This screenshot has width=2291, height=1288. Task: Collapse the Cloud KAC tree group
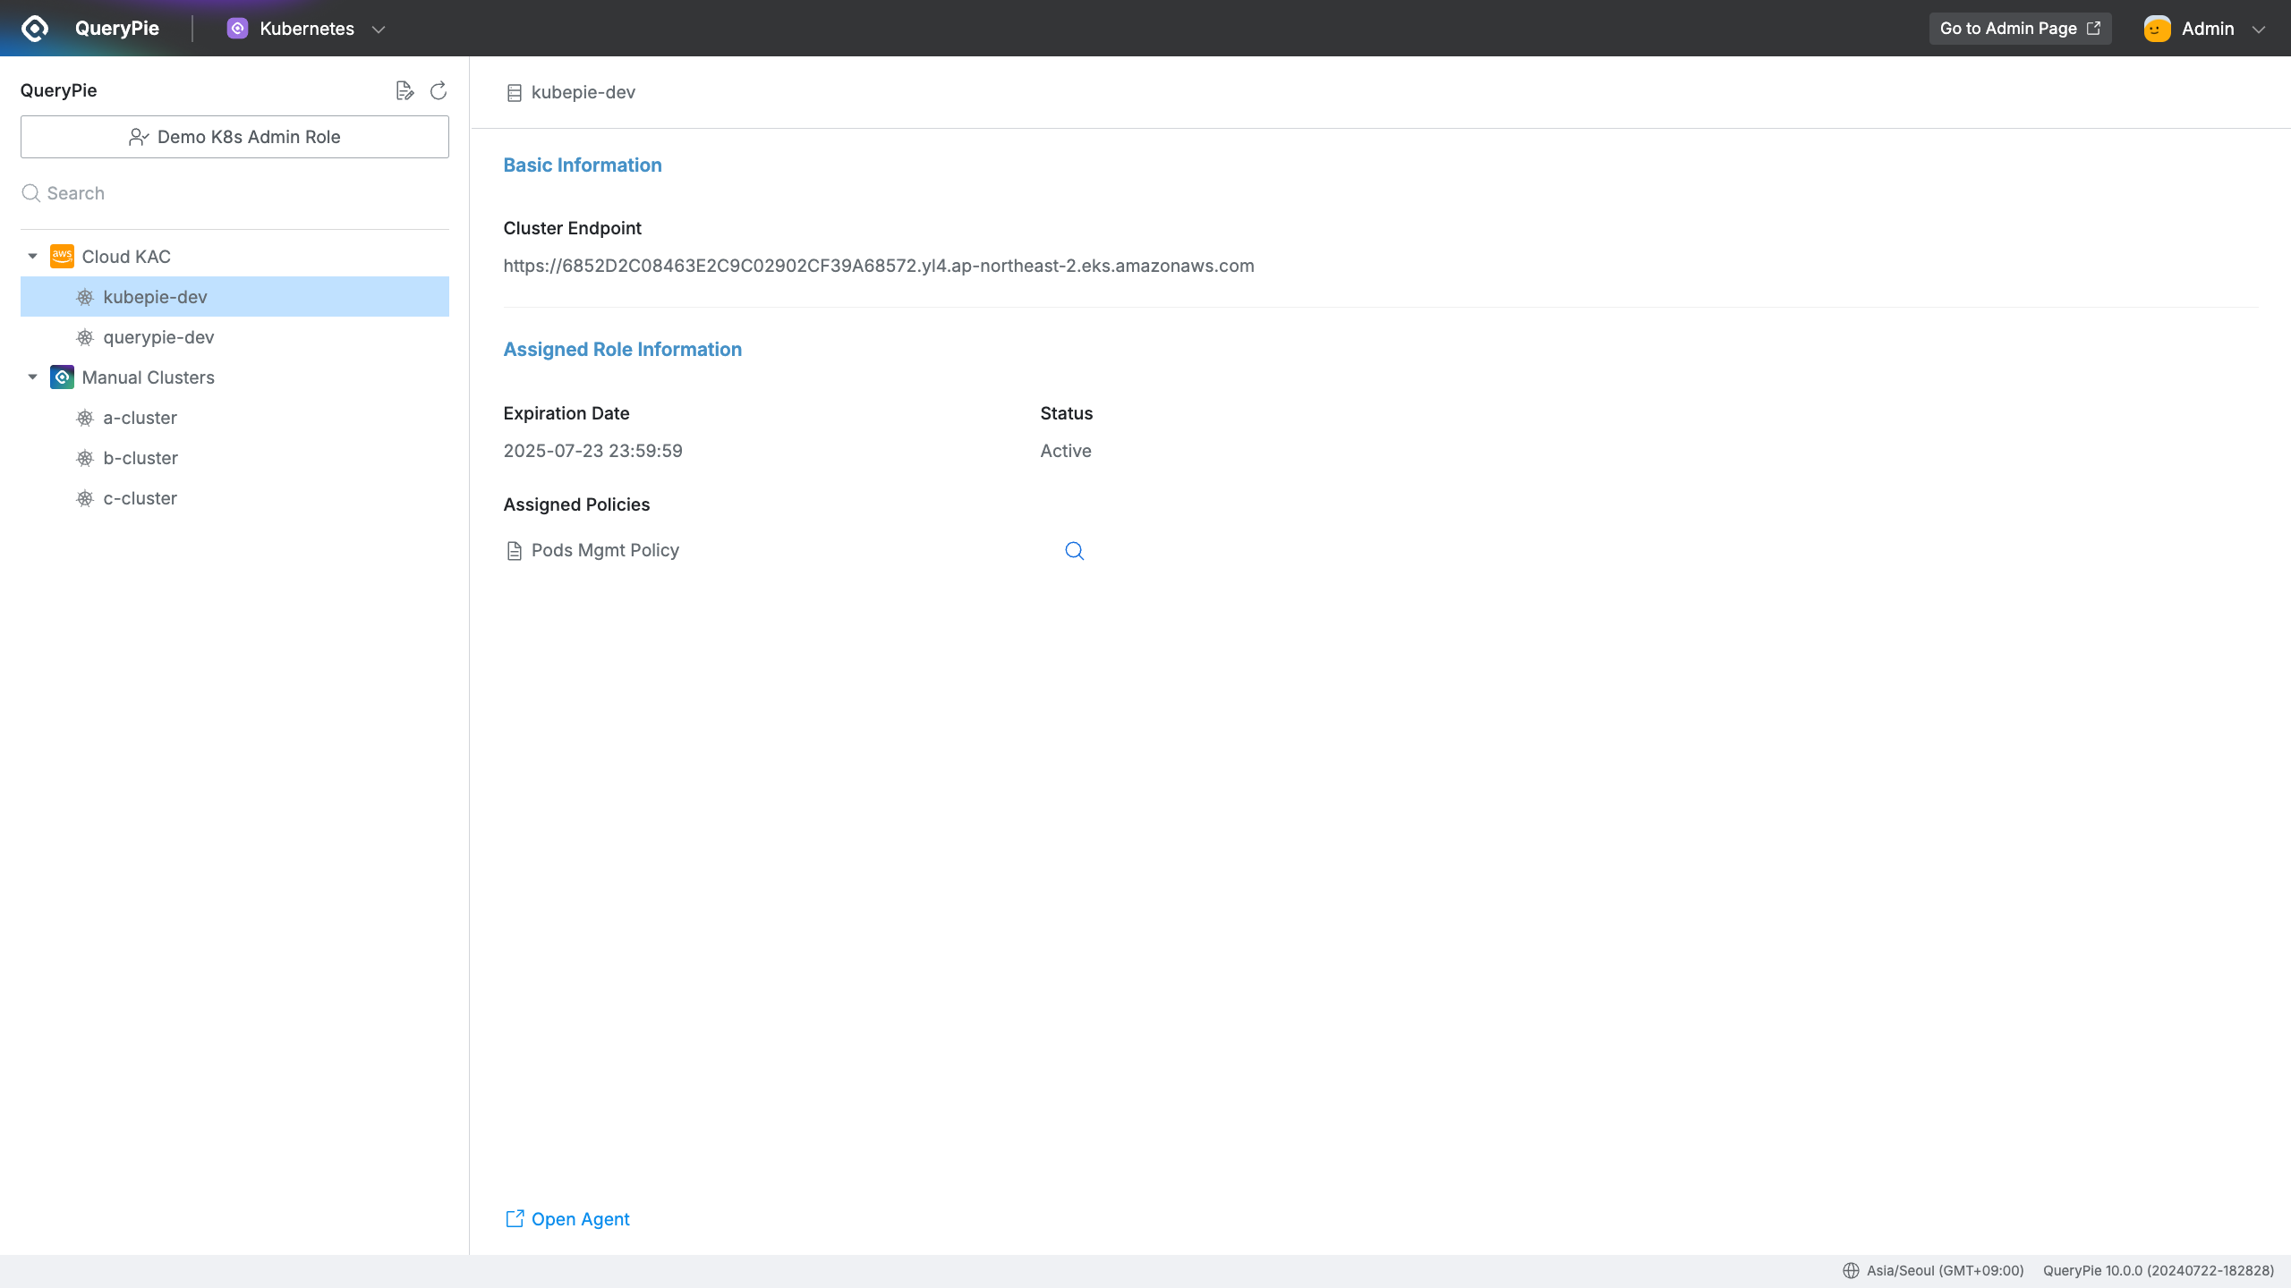31,256
